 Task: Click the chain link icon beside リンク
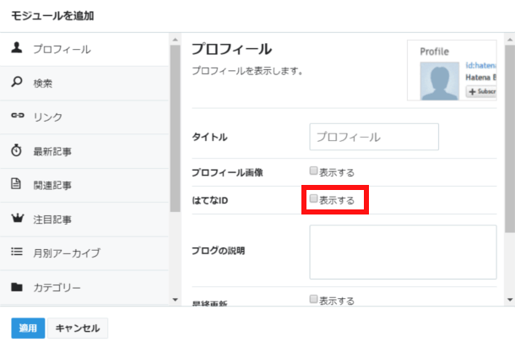[x=18, y=116]
